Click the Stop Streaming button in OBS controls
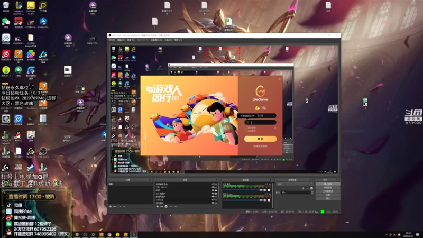The image size is (423, 238). [x=328, y=184]
